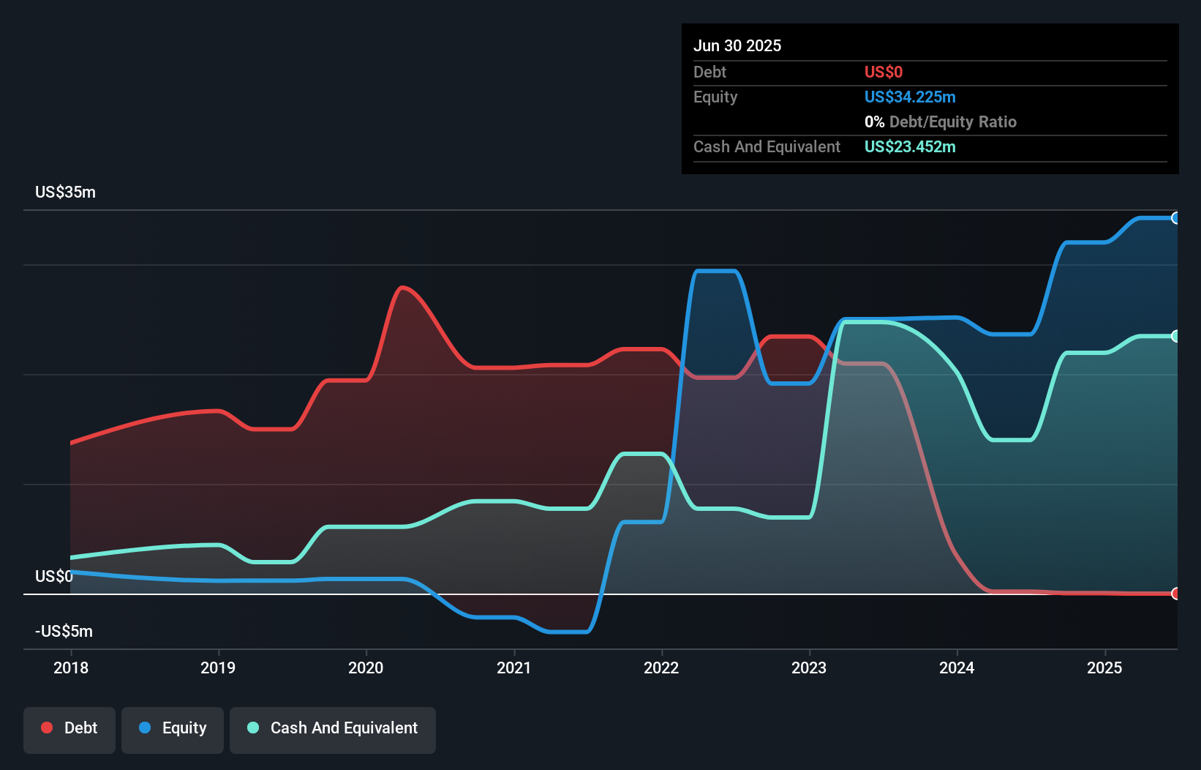The image size is (1201, 770).
Task: Click the 2024 x-axis label
Action: tap(957, 668)
